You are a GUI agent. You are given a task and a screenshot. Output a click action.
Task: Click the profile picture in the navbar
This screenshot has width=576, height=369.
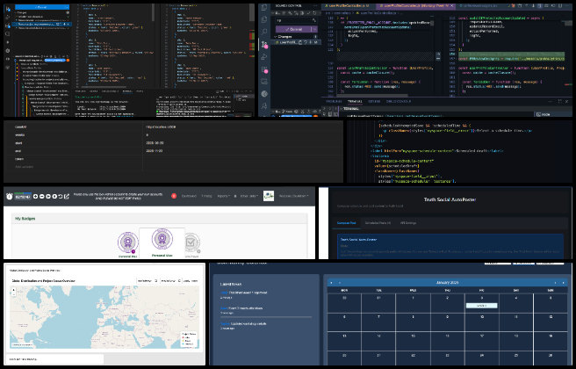click(269, 196)
